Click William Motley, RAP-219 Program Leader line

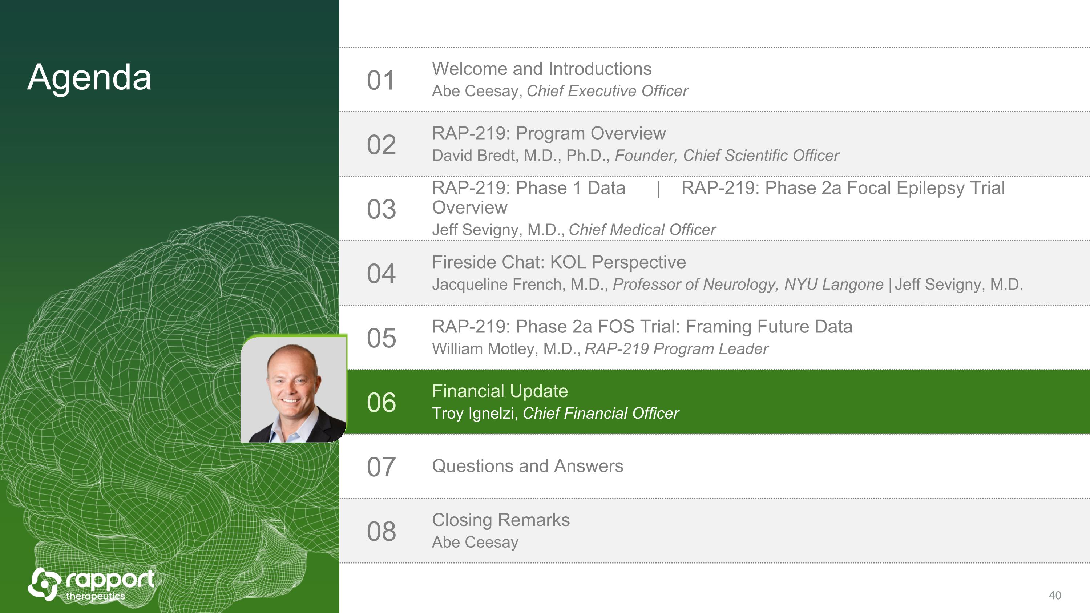599,349
